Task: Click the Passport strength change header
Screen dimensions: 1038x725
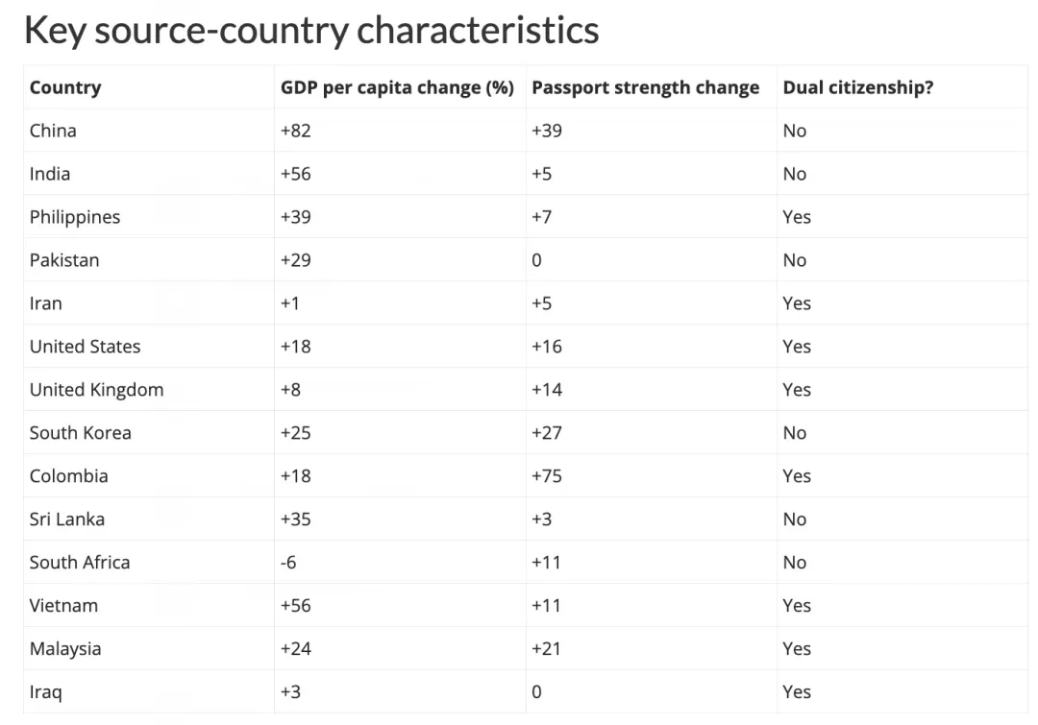Action: (x=645, y=87)
